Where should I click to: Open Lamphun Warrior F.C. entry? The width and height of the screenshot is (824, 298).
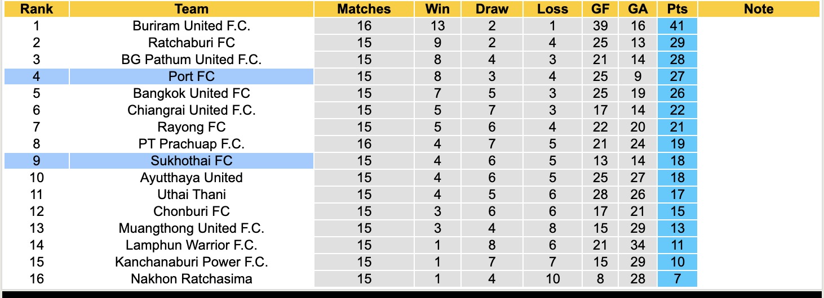[192, 245]
